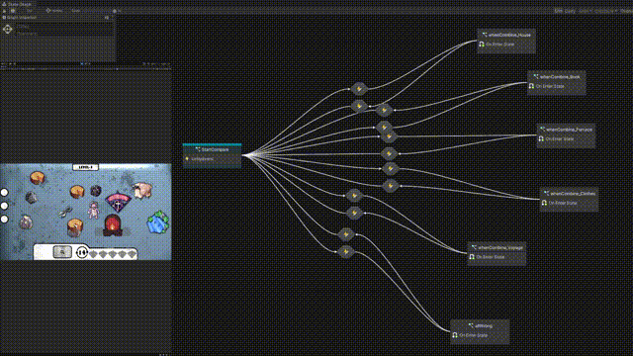Image resolution: width=633 pixels, height=356 pixels.
Task: Click the allWrong state node
Action: 480,332
